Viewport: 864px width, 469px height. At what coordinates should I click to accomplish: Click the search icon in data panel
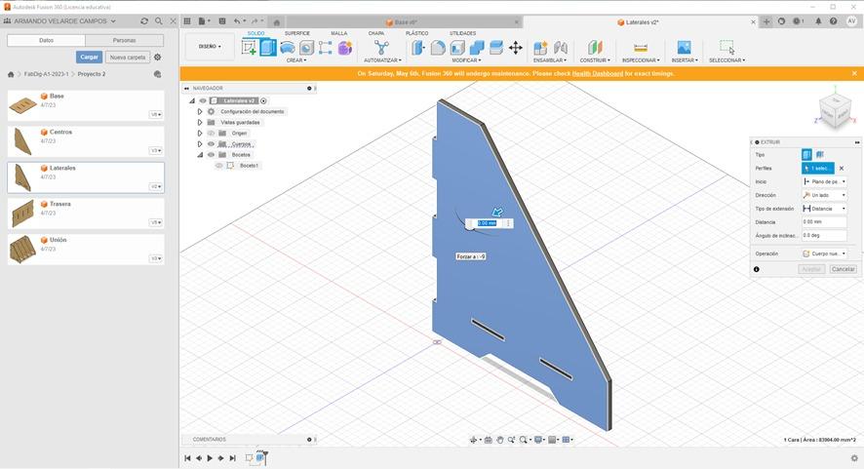[159, 20]
